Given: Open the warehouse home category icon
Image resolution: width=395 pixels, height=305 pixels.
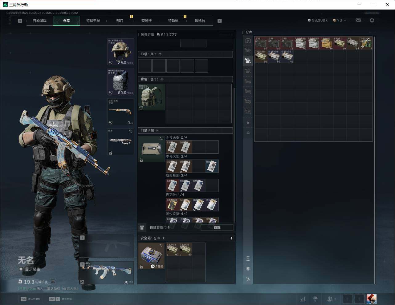Looking at the screenshot, I should pyautogui.click(x=248, y=41).
